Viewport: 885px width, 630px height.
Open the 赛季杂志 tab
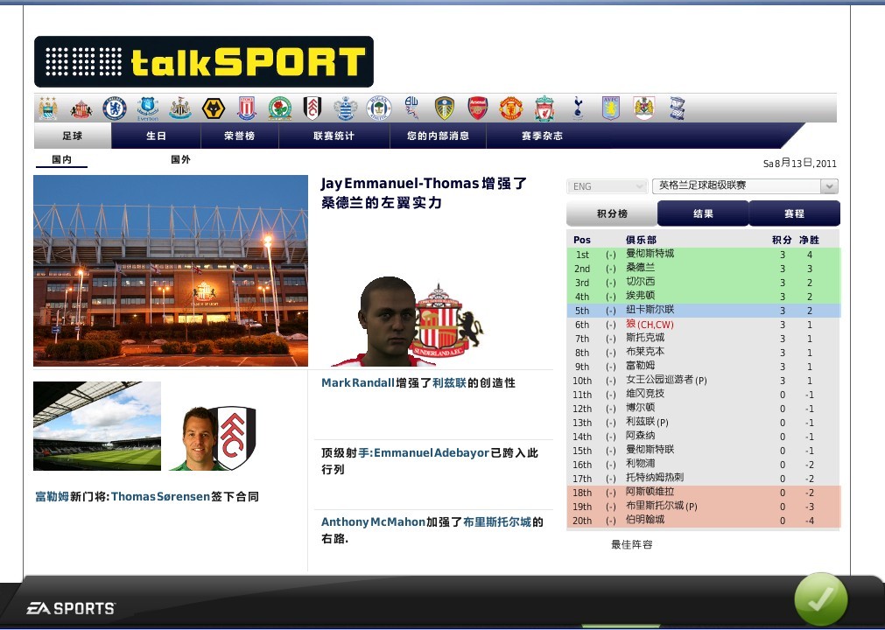click(542, 136)
